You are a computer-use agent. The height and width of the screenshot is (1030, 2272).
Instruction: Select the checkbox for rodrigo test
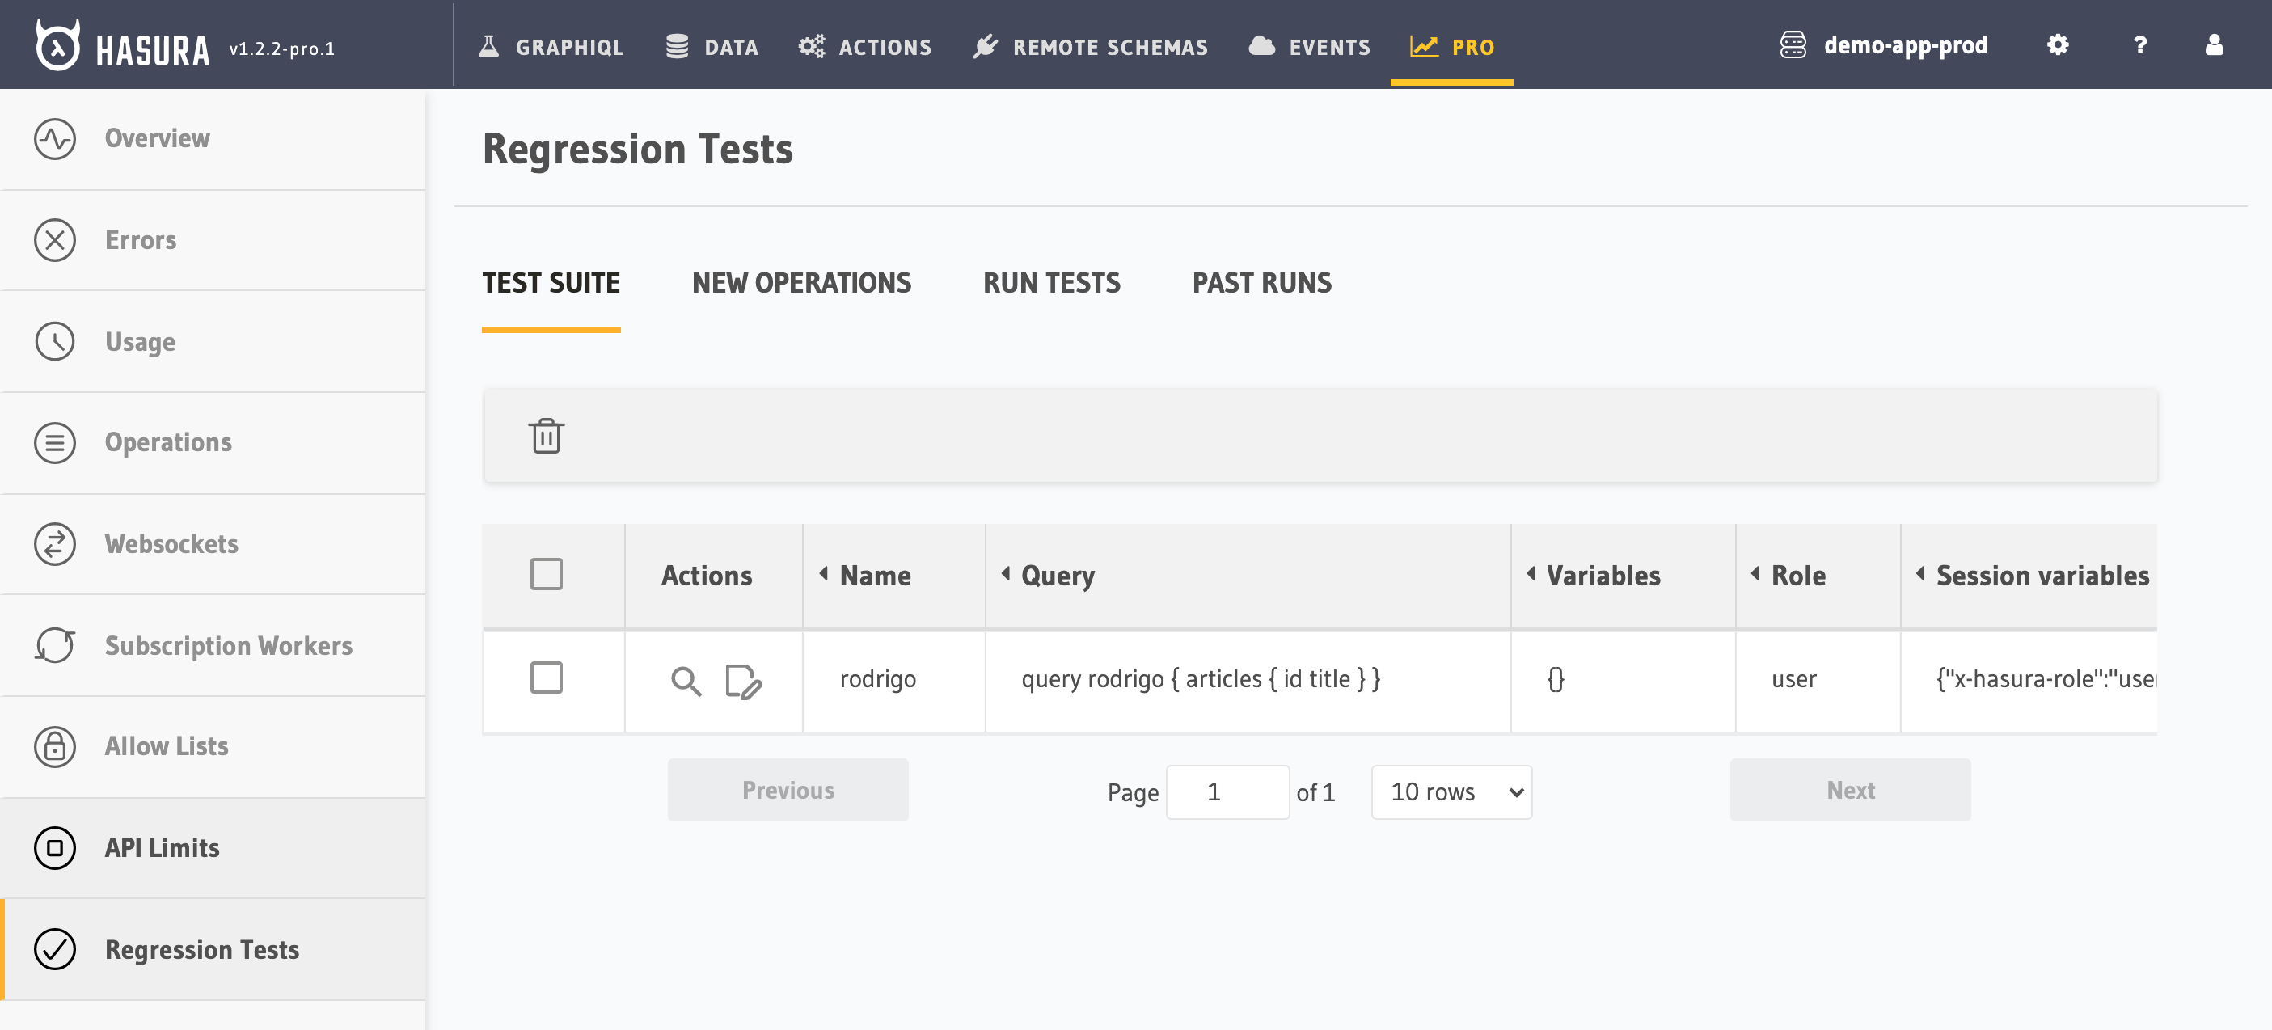547,678
